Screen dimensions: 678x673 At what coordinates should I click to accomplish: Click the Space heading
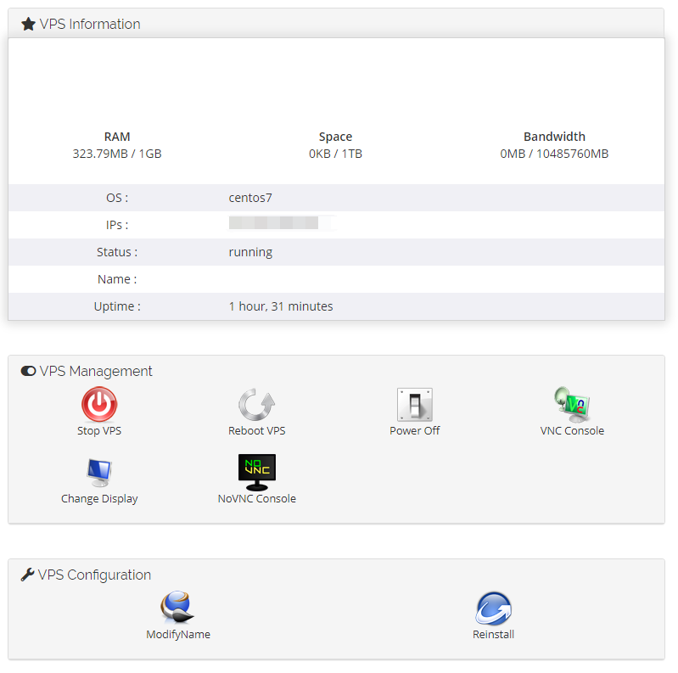335,137
